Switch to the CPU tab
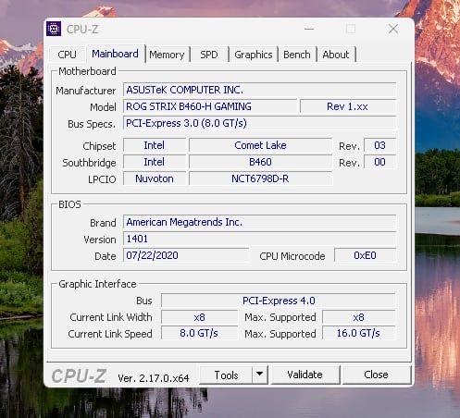 tap(67, 55)
